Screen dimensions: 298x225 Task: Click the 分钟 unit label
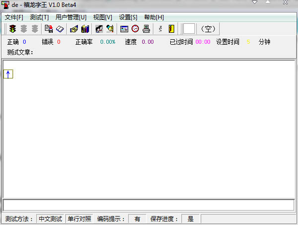tap(264, 42)
